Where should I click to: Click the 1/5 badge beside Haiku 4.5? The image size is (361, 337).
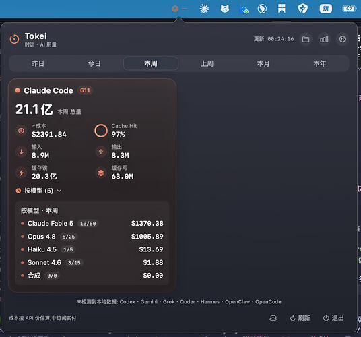[x=68, y=249]
